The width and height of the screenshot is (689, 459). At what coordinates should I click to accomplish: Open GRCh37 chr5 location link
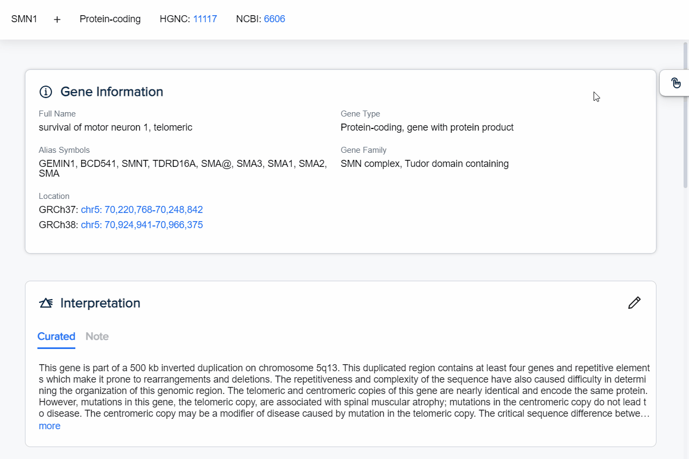tap(141, 210)
